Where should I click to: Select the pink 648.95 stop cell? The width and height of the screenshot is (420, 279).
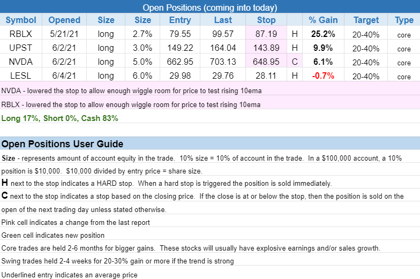(x=266, y=62)
